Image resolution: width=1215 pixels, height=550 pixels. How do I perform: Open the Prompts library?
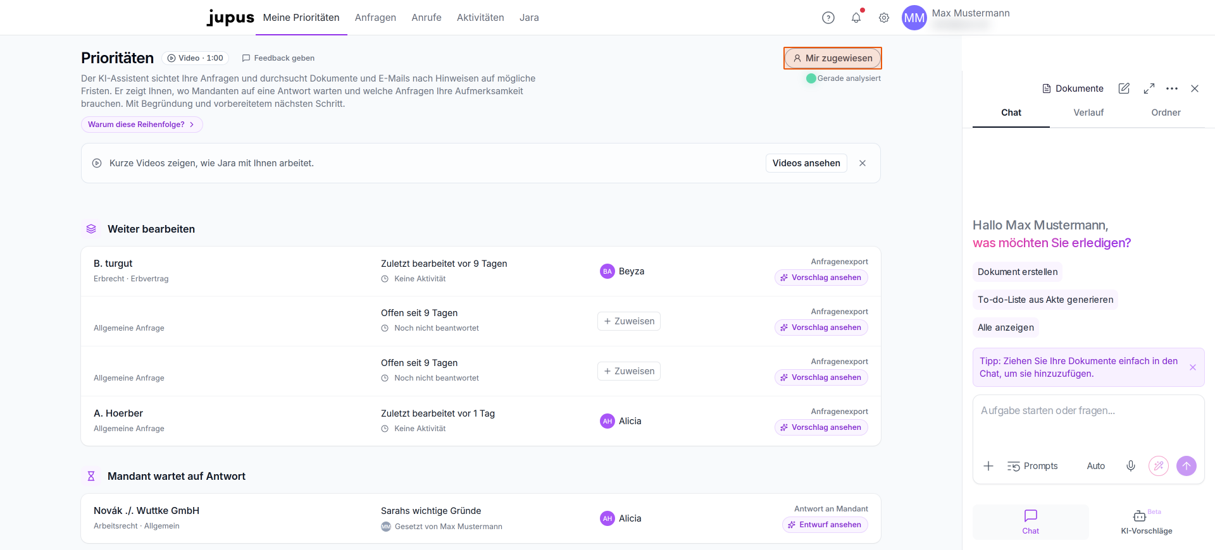(x=1033, y=466)
